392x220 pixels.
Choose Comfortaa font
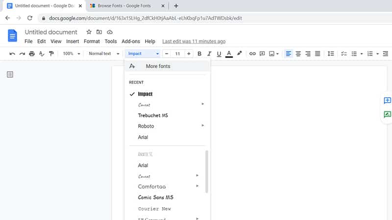(152, 187)
